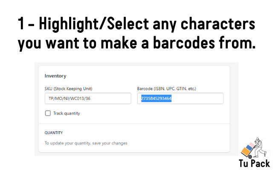
Task: Click the Track quantity label text
Action: [x=67, y=113]
